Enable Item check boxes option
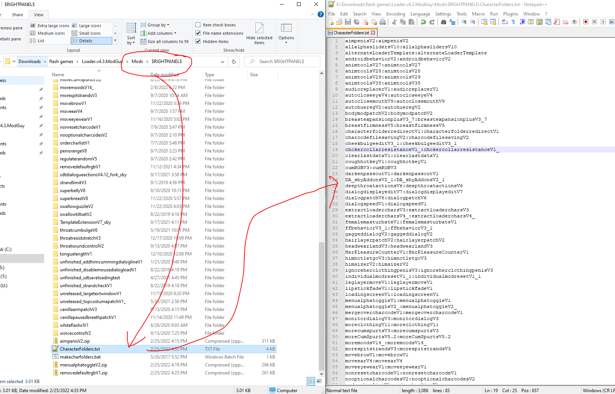The width and height of the screenshot is (615, 394). [198, 25]
